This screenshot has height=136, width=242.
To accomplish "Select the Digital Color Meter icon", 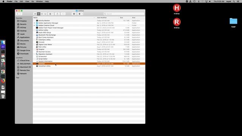I will pos(37,45).
